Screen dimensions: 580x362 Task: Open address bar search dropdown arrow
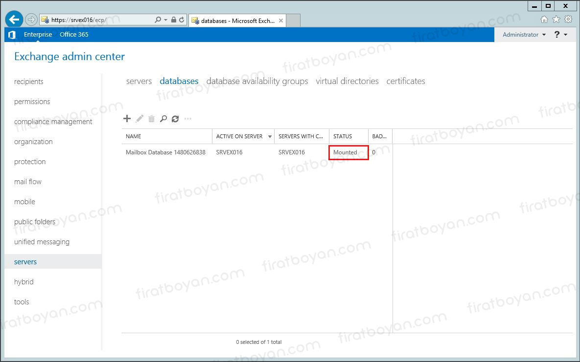coord(166,20)
